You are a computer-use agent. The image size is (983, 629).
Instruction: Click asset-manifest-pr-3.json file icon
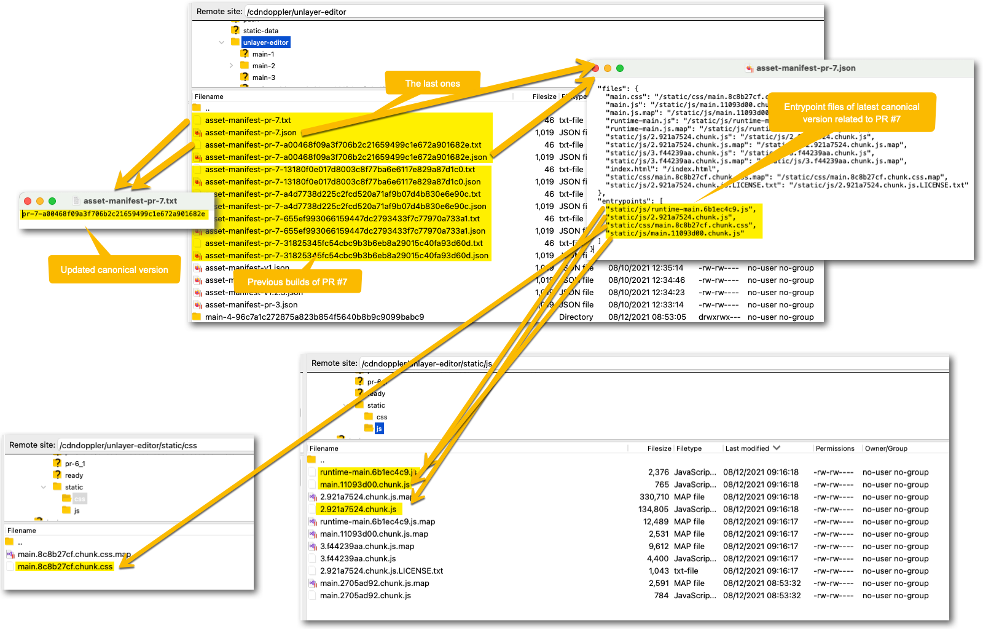[x=198, y=304]
